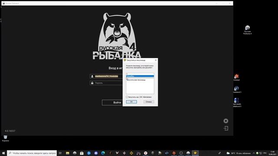Viewport: 278px width, 156px height.
Task: Click the taskbar clock and date
Action: coord(272,153)
